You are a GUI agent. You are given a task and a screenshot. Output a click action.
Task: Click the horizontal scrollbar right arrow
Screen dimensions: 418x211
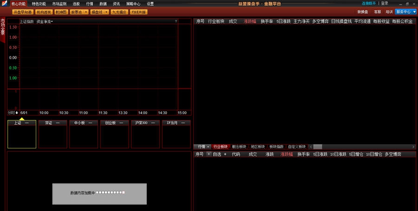[413, 147]
